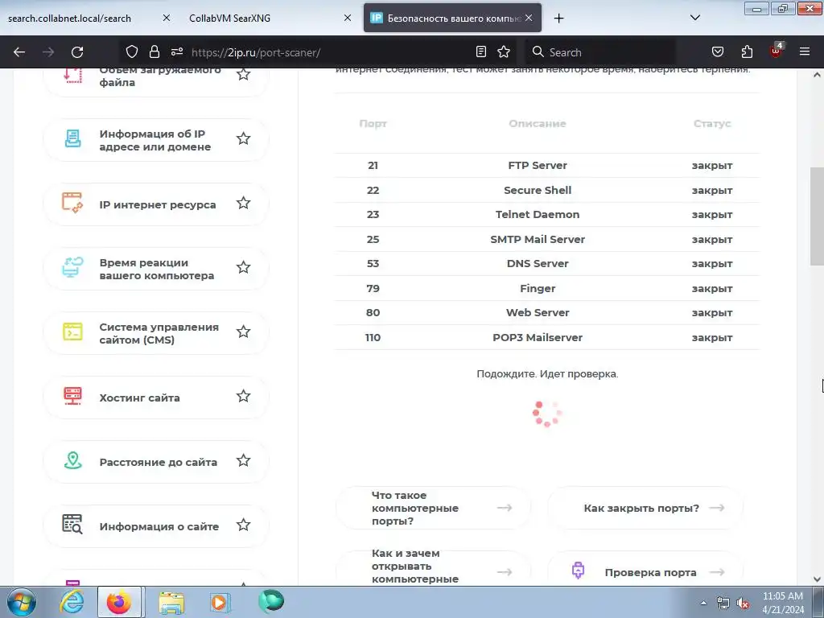Click the 'Secure Shell' description text
Image resolution: width=824 pixels, height=618 pixels.
[537, 190]
